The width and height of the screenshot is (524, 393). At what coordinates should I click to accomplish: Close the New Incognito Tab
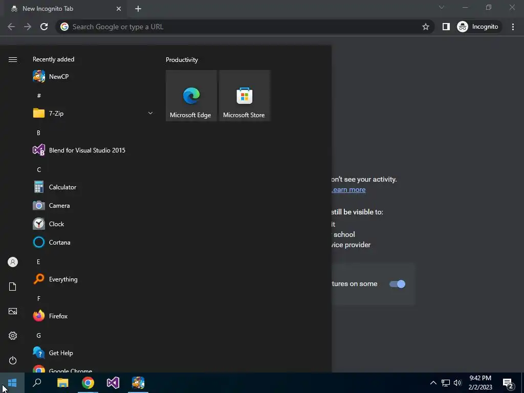119,9
